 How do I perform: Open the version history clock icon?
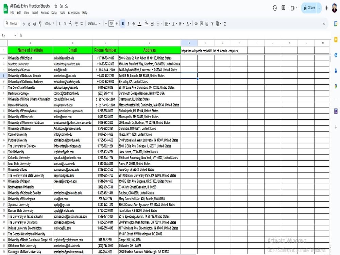(x=275, y=8)
